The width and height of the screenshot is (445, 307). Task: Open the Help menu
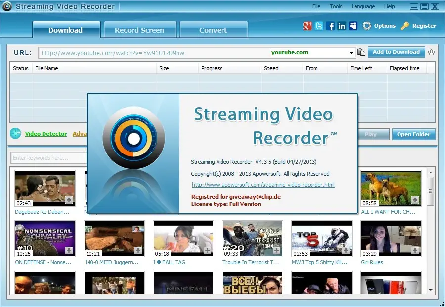[x=390, y=6]
